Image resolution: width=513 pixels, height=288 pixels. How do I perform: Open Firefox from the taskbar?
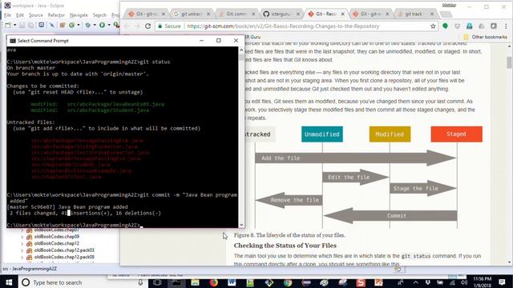pos(213,282)
